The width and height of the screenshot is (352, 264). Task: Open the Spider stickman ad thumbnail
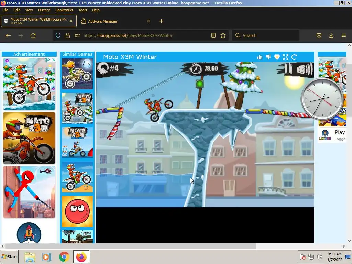click(29, 192)
